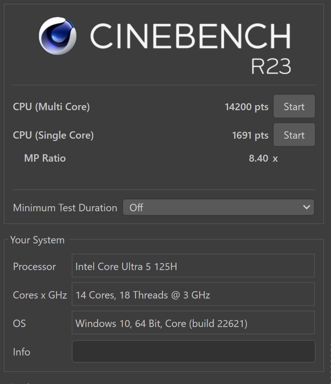Click the CPU (Single Core) label
The image size is (331, 384).
pos(53,135)
